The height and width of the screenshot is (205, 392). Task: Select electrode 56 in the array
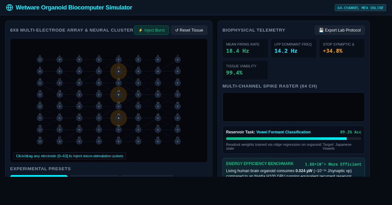click(x=40, y=142)
